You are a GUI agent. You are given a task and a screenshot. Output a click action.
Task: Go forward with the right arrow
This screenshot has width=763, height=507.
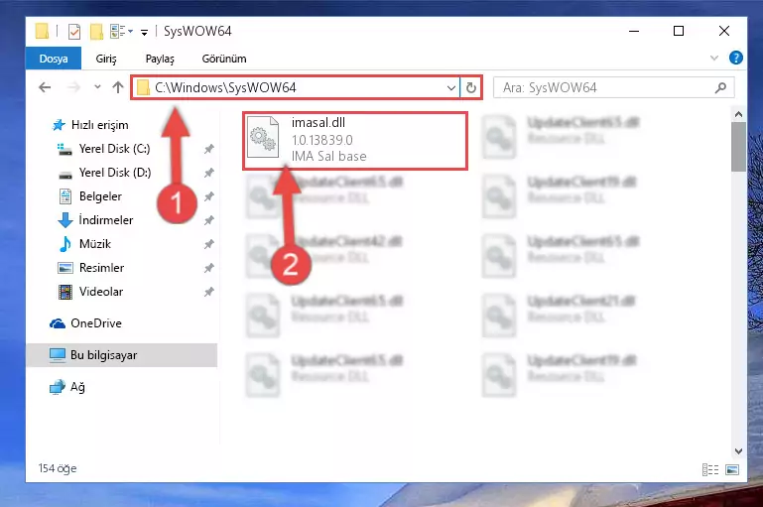[73, 87]
